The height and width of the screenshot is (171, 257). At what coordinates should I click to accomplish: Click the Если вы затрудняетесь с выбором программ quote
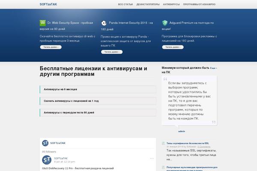[x=189, y=101]
